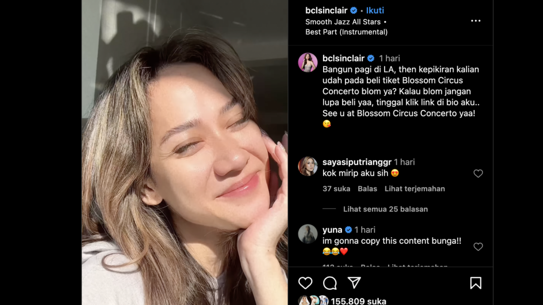Screen dimensions: 543x305
Task: View the 155.809 suka likes list
Action: coord(358,301)
